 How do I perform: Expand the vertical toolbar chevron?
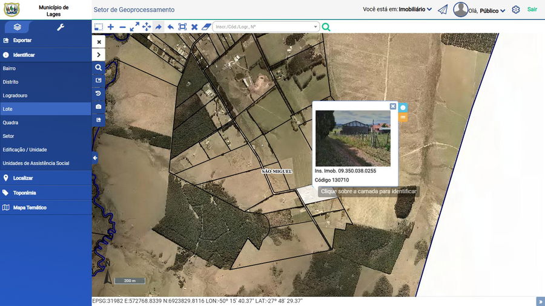point(99,55)
